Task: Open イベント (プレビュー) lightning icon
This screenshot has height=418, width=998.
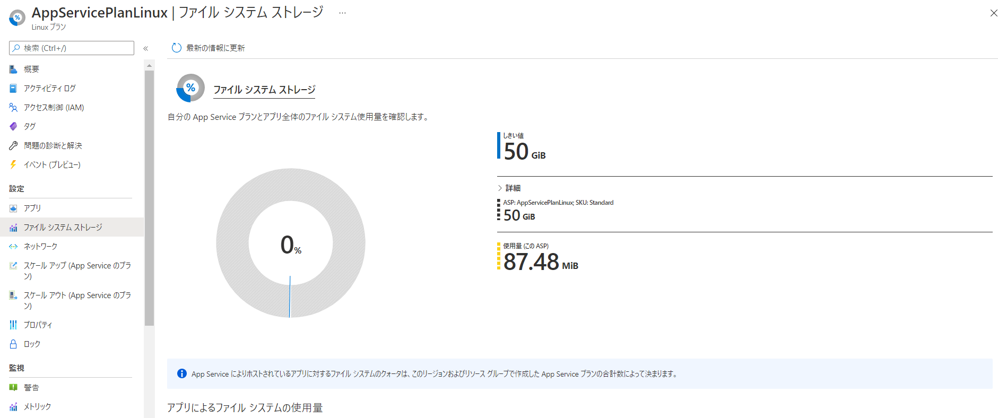Action: 13,164
